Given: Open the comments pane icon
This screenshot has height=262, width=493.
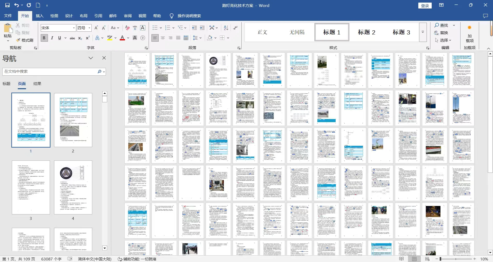Looking at the screenshot, I should tap(486, 16).
